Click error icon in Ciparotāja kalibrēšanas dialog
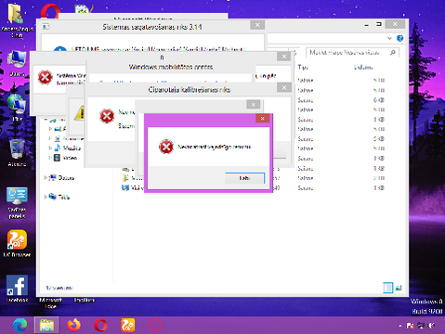 (107, 116)
